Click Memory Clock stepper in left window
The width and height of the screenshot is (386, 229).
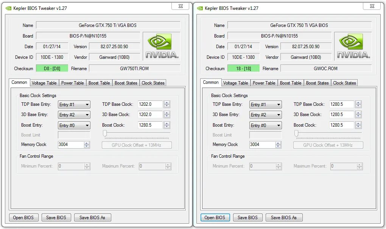tap(87, 145)
